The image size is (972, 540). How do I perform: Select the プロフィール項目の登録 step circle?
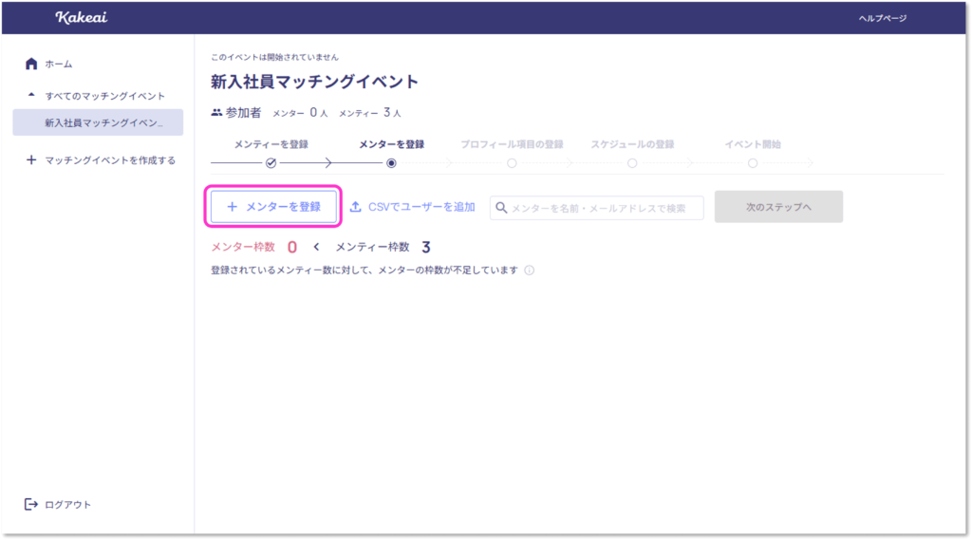512,163
